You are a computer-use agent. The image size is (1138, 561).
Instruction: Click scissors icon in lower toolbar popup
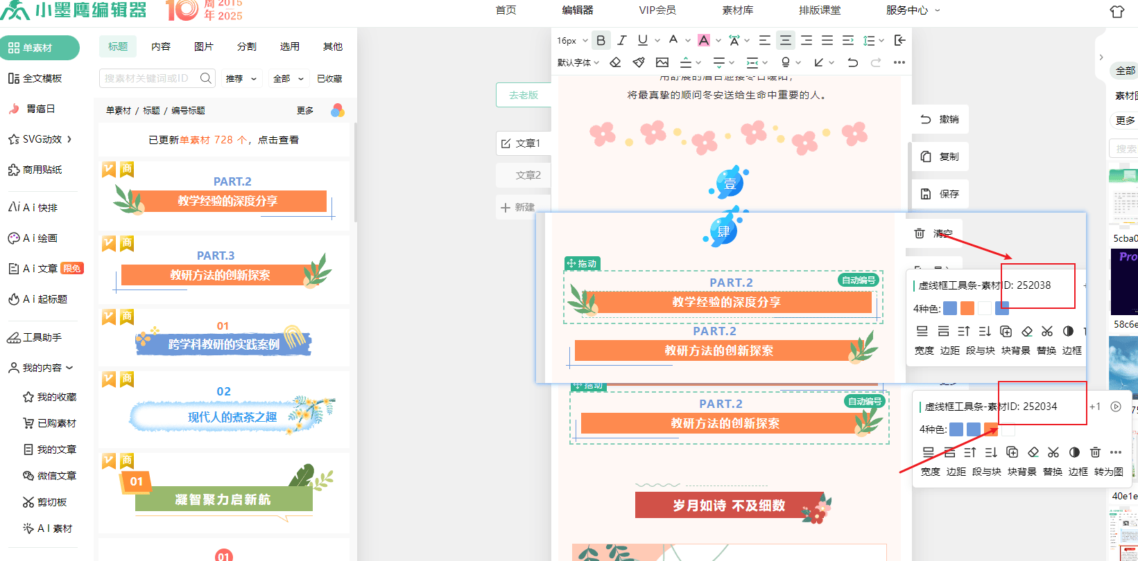(1053, 452)
